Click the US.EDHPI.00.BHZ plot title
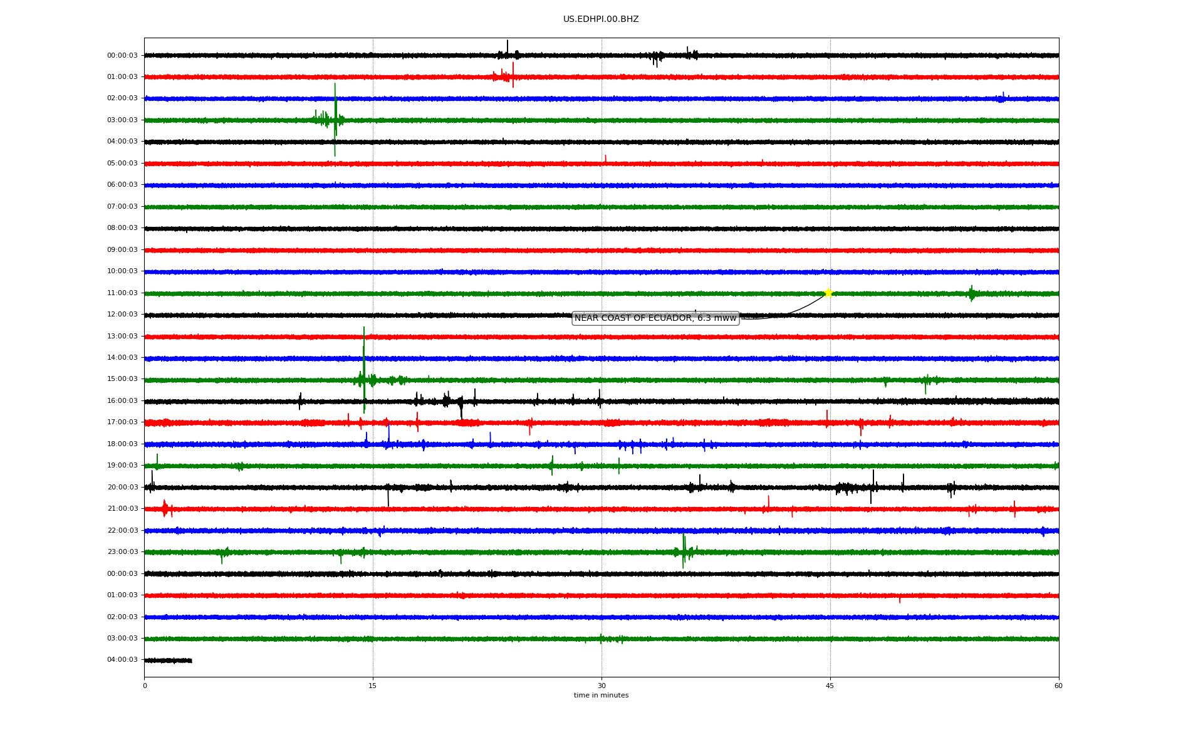The width and height of the screenshot is (1203, 752). pos(601,19)
